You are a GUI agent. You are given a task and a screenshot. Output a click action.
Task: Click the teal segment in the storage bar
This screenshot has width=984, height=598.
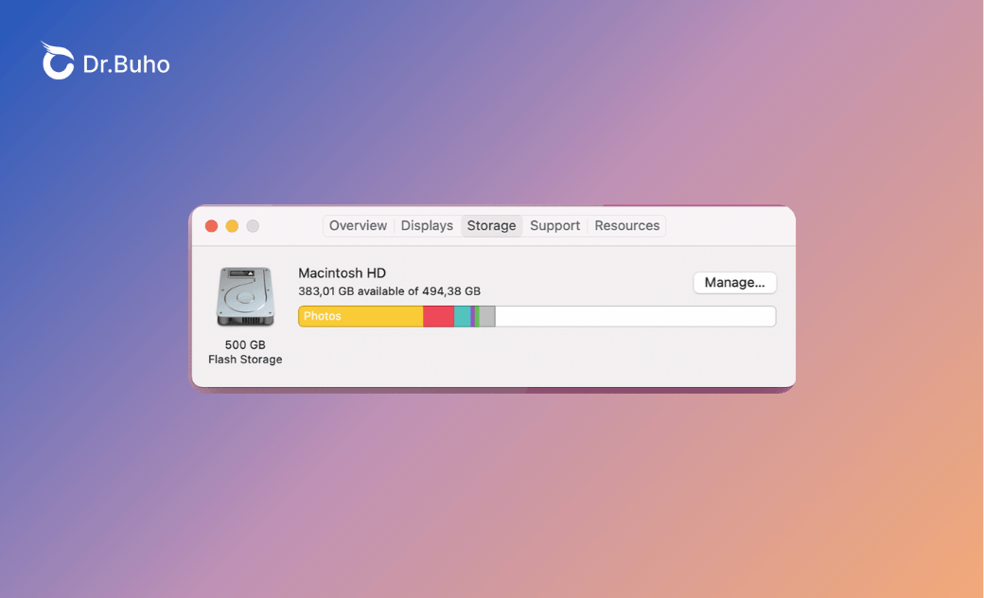pos(462,316)
